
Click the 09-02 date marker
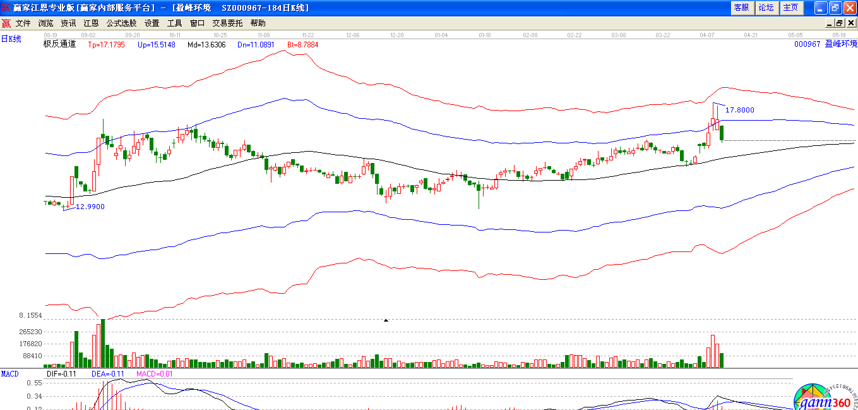coord(88,35)
